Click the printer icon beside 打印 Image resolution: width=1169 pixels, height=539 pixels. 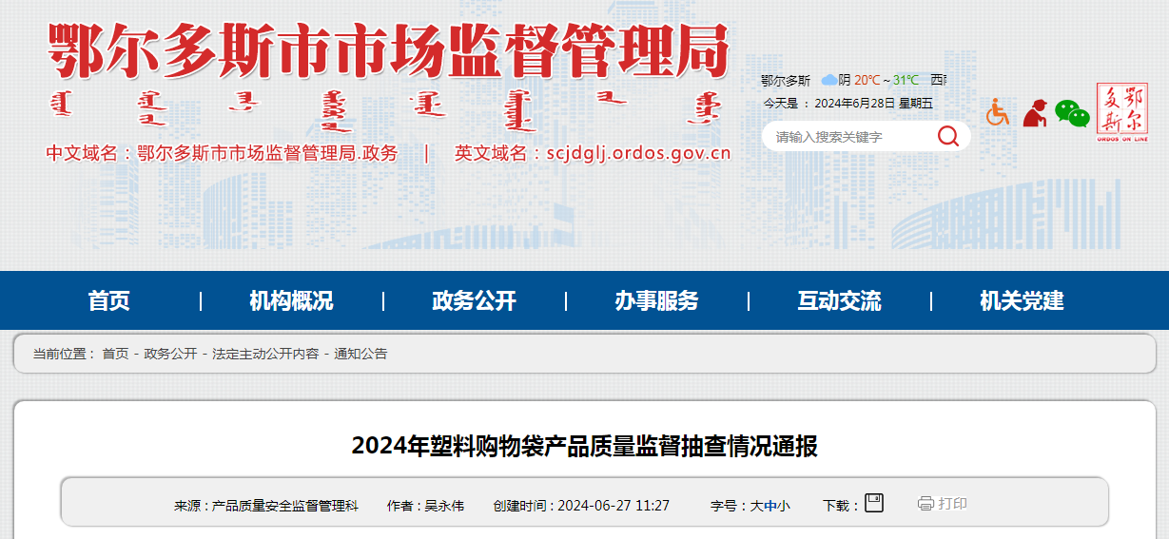(925, 504)
